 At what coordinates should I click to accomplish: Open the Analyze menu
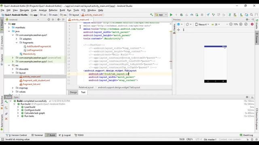click(43, 10)
